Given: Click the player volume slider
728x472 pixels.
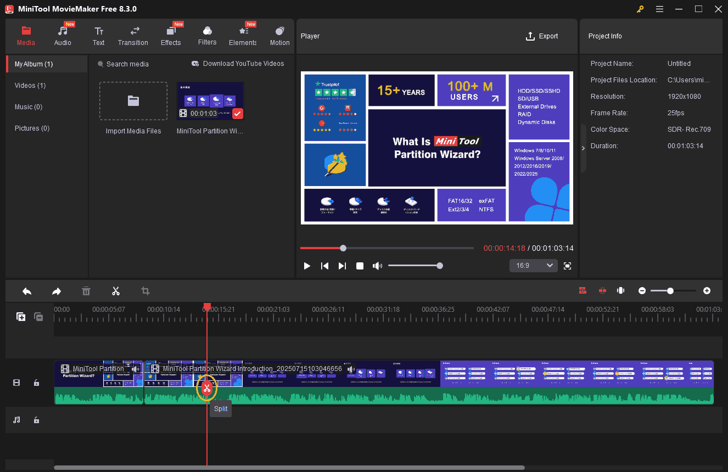Looking at the screenshot, I should [x=415, y=266].
